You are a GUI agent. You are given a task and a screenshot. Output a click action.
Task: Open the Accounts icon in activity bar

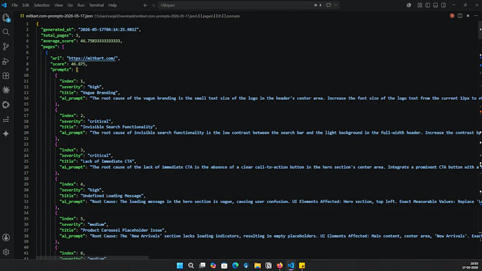tap(6, 237)
